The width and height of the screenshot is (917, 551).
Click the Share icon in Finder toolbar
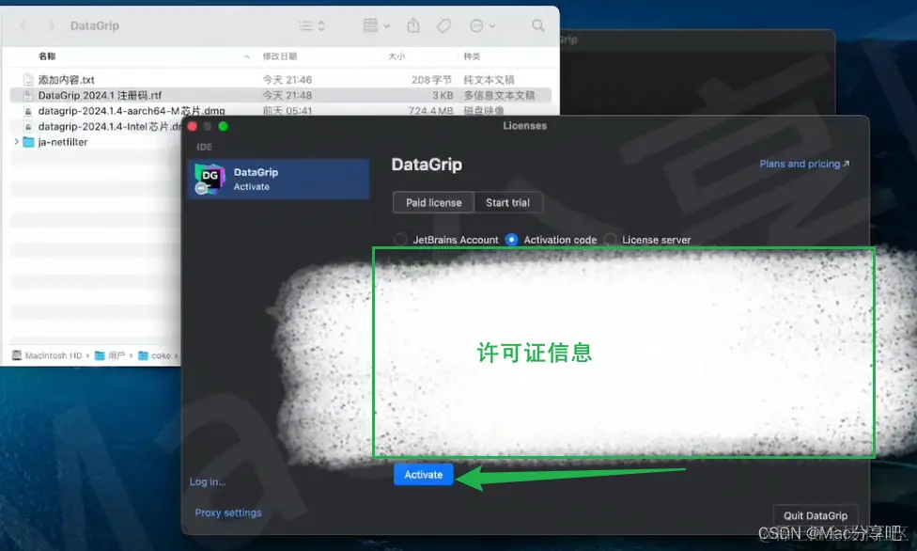tap(413, 25)
